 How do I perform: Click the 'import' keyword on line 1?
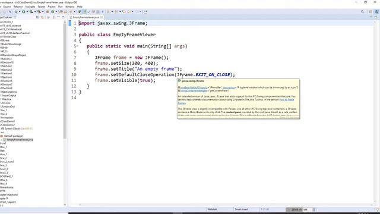click(87, 23)
